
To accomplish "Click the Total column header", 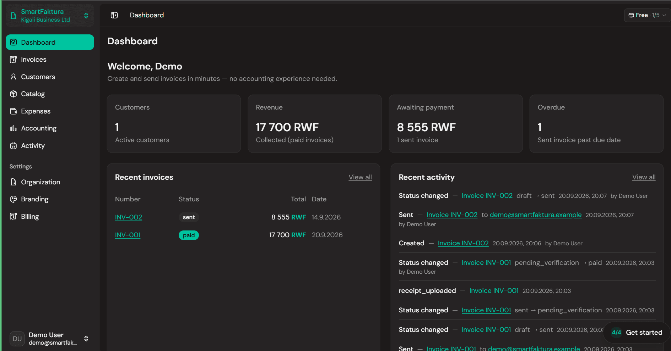I will (298, 199).
